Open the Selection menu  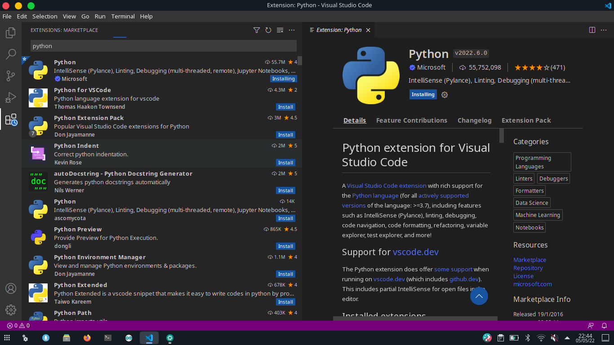[x=45, y=16]
